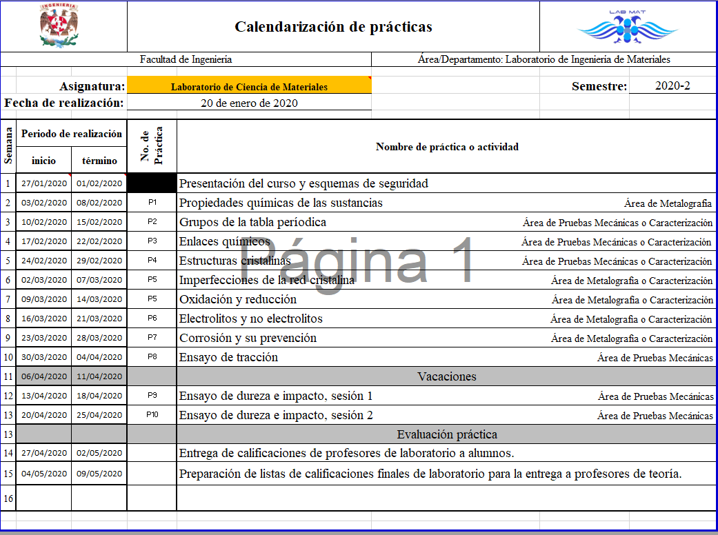Select week number '10' cell
The image size is (718, 535).
tap(8, 357)
